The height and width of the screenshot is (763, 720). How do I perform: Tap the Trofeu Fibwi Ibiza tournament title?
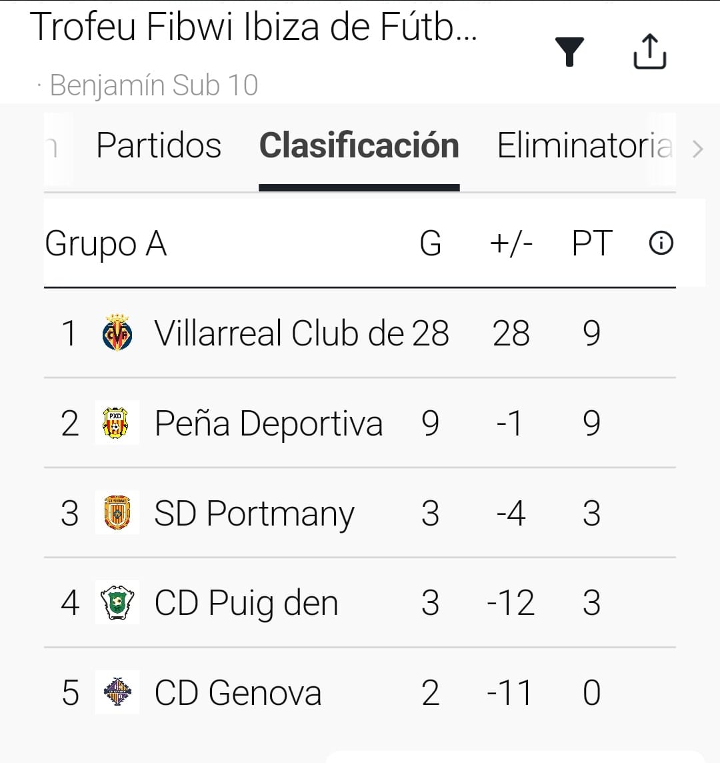coord(253,28)
